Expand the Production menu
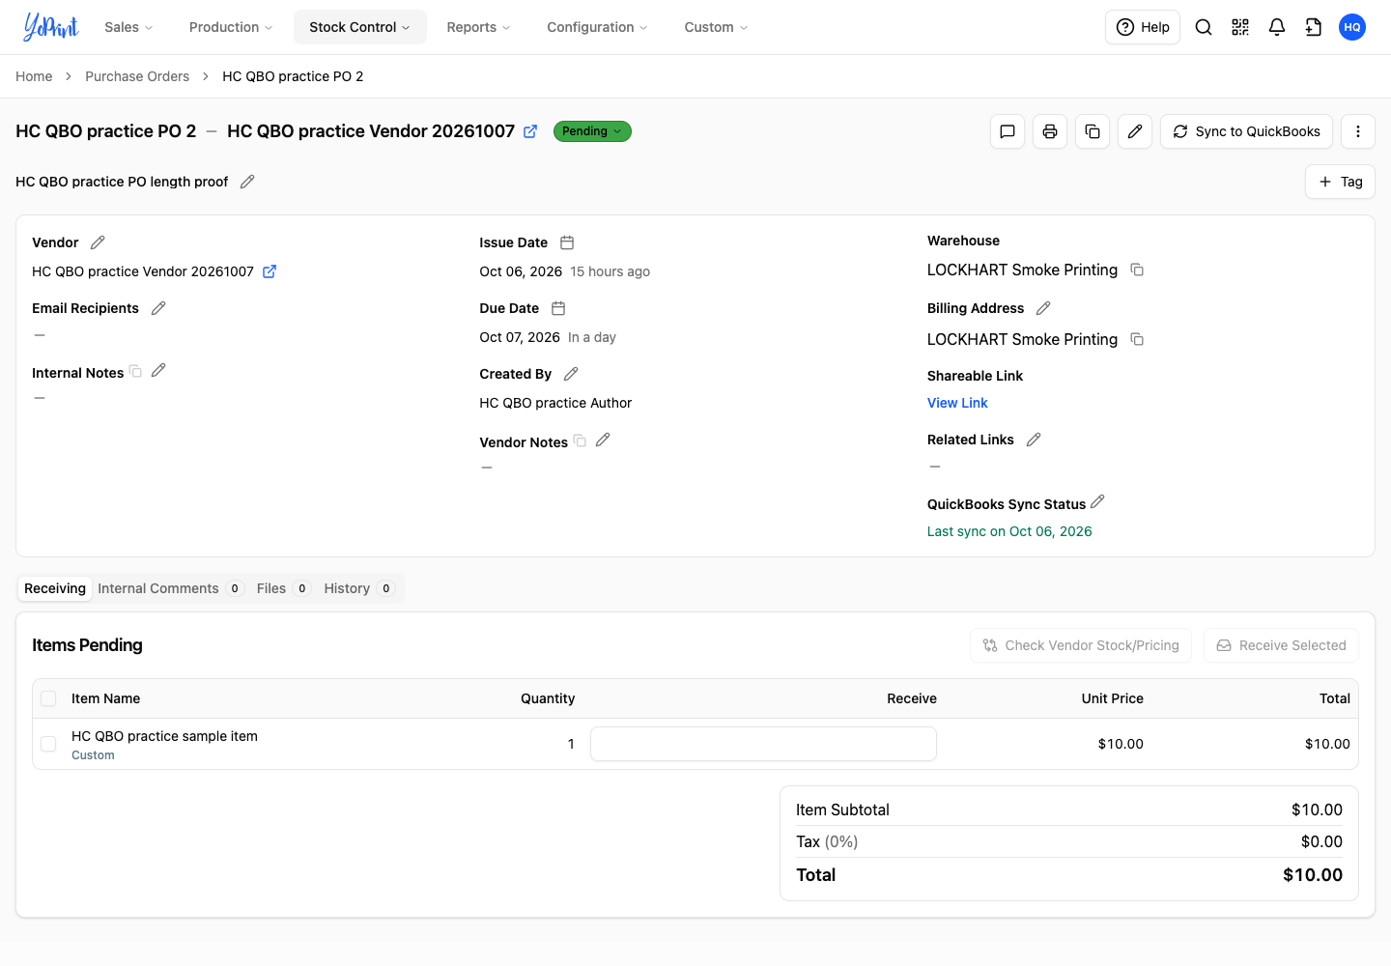This screenshot has width=1391, height=966. click(x=231, y=27)
